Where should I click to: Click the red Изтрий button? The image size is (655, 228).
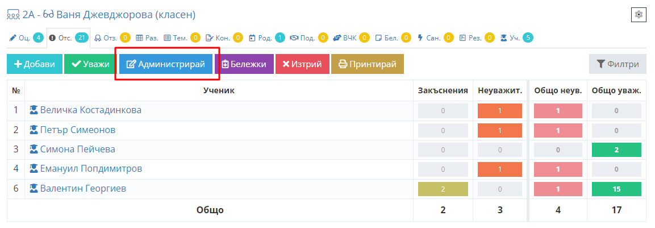[302, 64]
